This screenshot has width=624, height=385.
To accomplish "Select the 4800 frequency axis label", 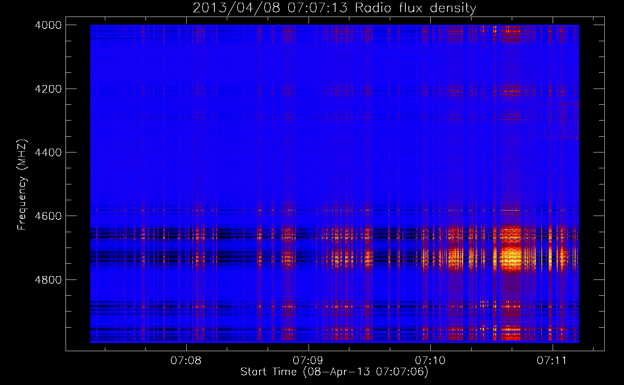I will (48, 280).
